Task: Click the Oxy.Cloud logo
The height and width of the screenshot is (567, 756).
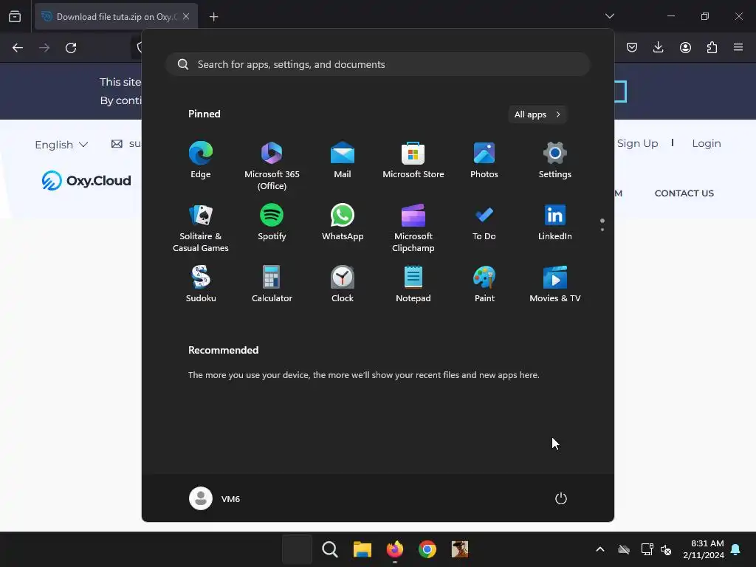Action: point(86,180)
